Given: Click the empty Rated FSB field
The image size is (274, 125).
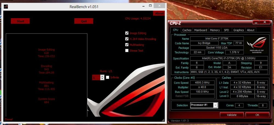Looking at the screenshot, I should click(x=202, y=96).
